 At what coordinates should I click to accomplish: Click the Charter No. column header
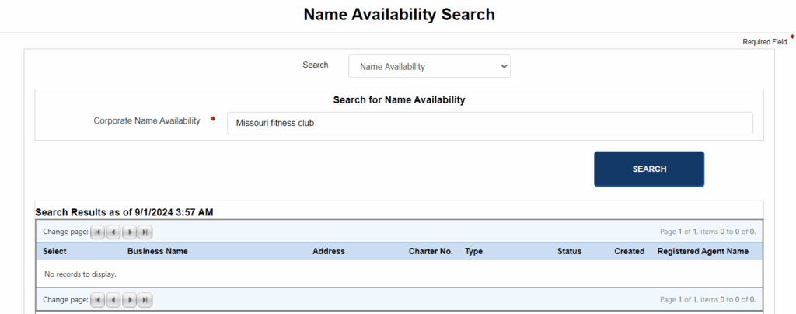click(431, 252)
